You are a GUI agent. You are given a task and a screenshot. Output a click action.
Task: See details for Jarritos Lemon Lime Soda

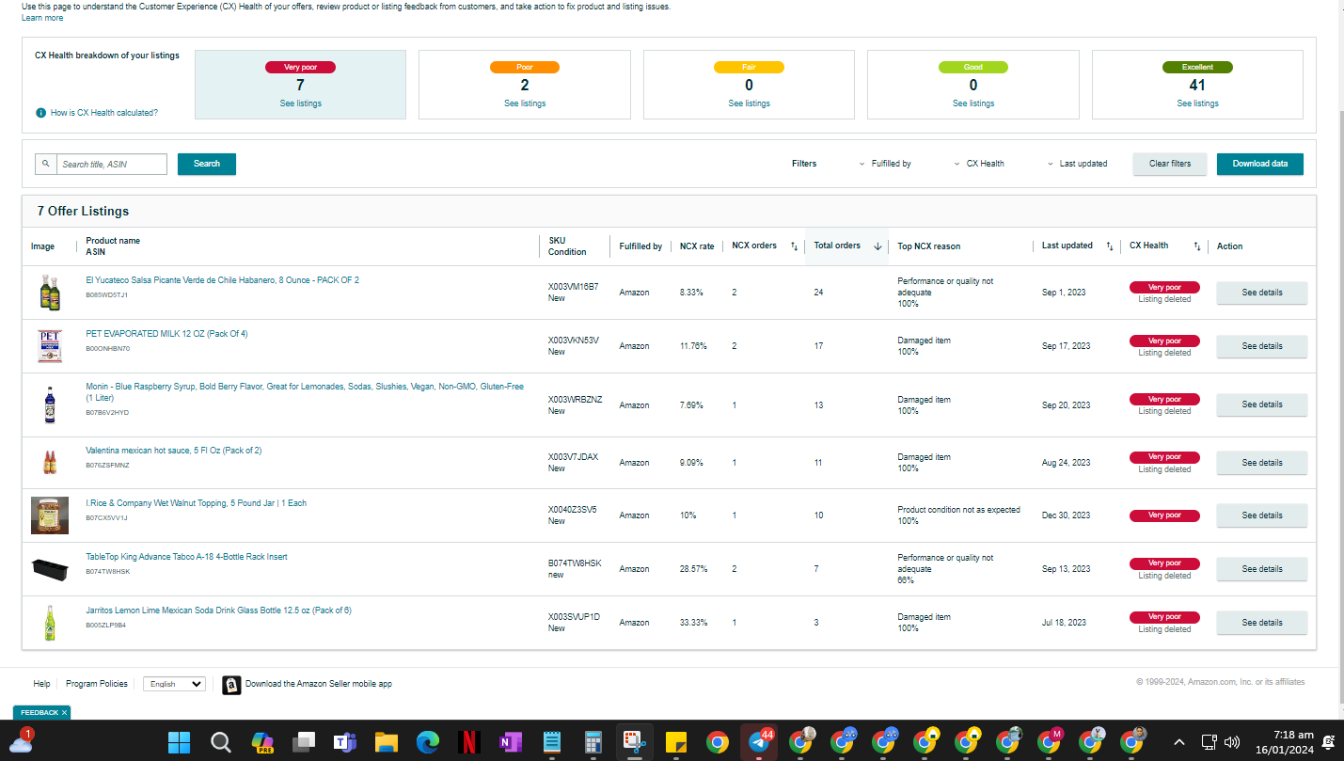[x=1261, y=623]
